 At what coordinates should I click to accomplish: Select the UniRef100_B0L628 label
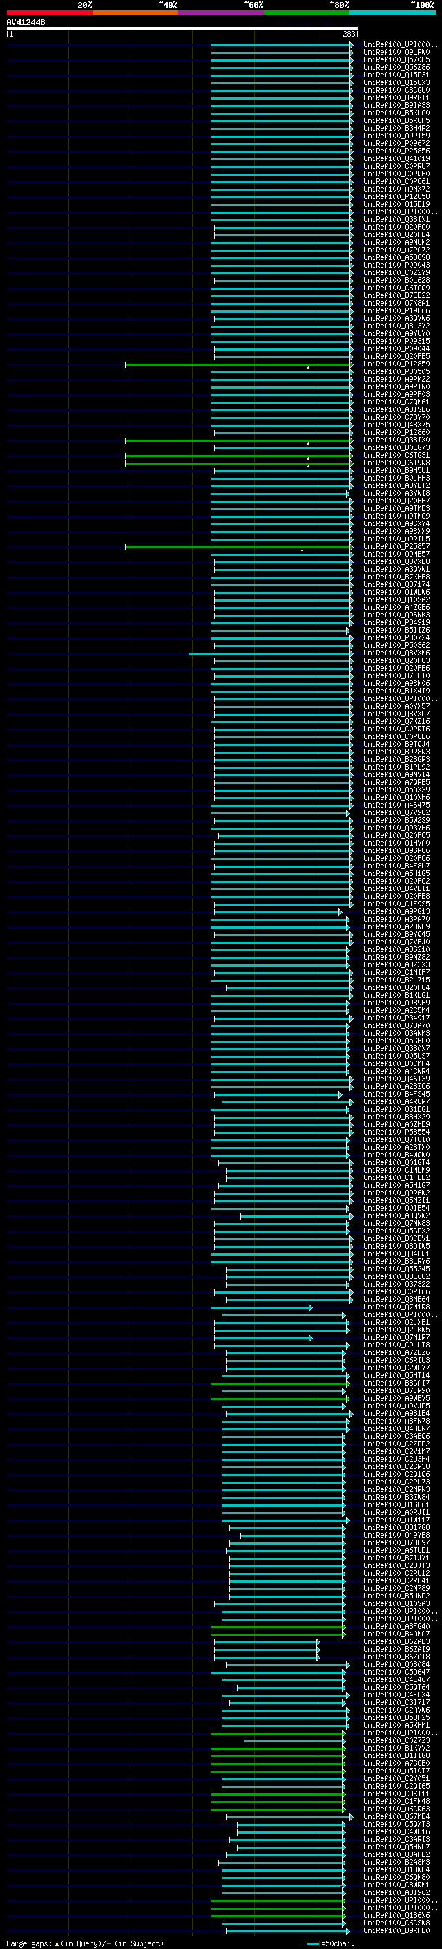pos(396,281)
